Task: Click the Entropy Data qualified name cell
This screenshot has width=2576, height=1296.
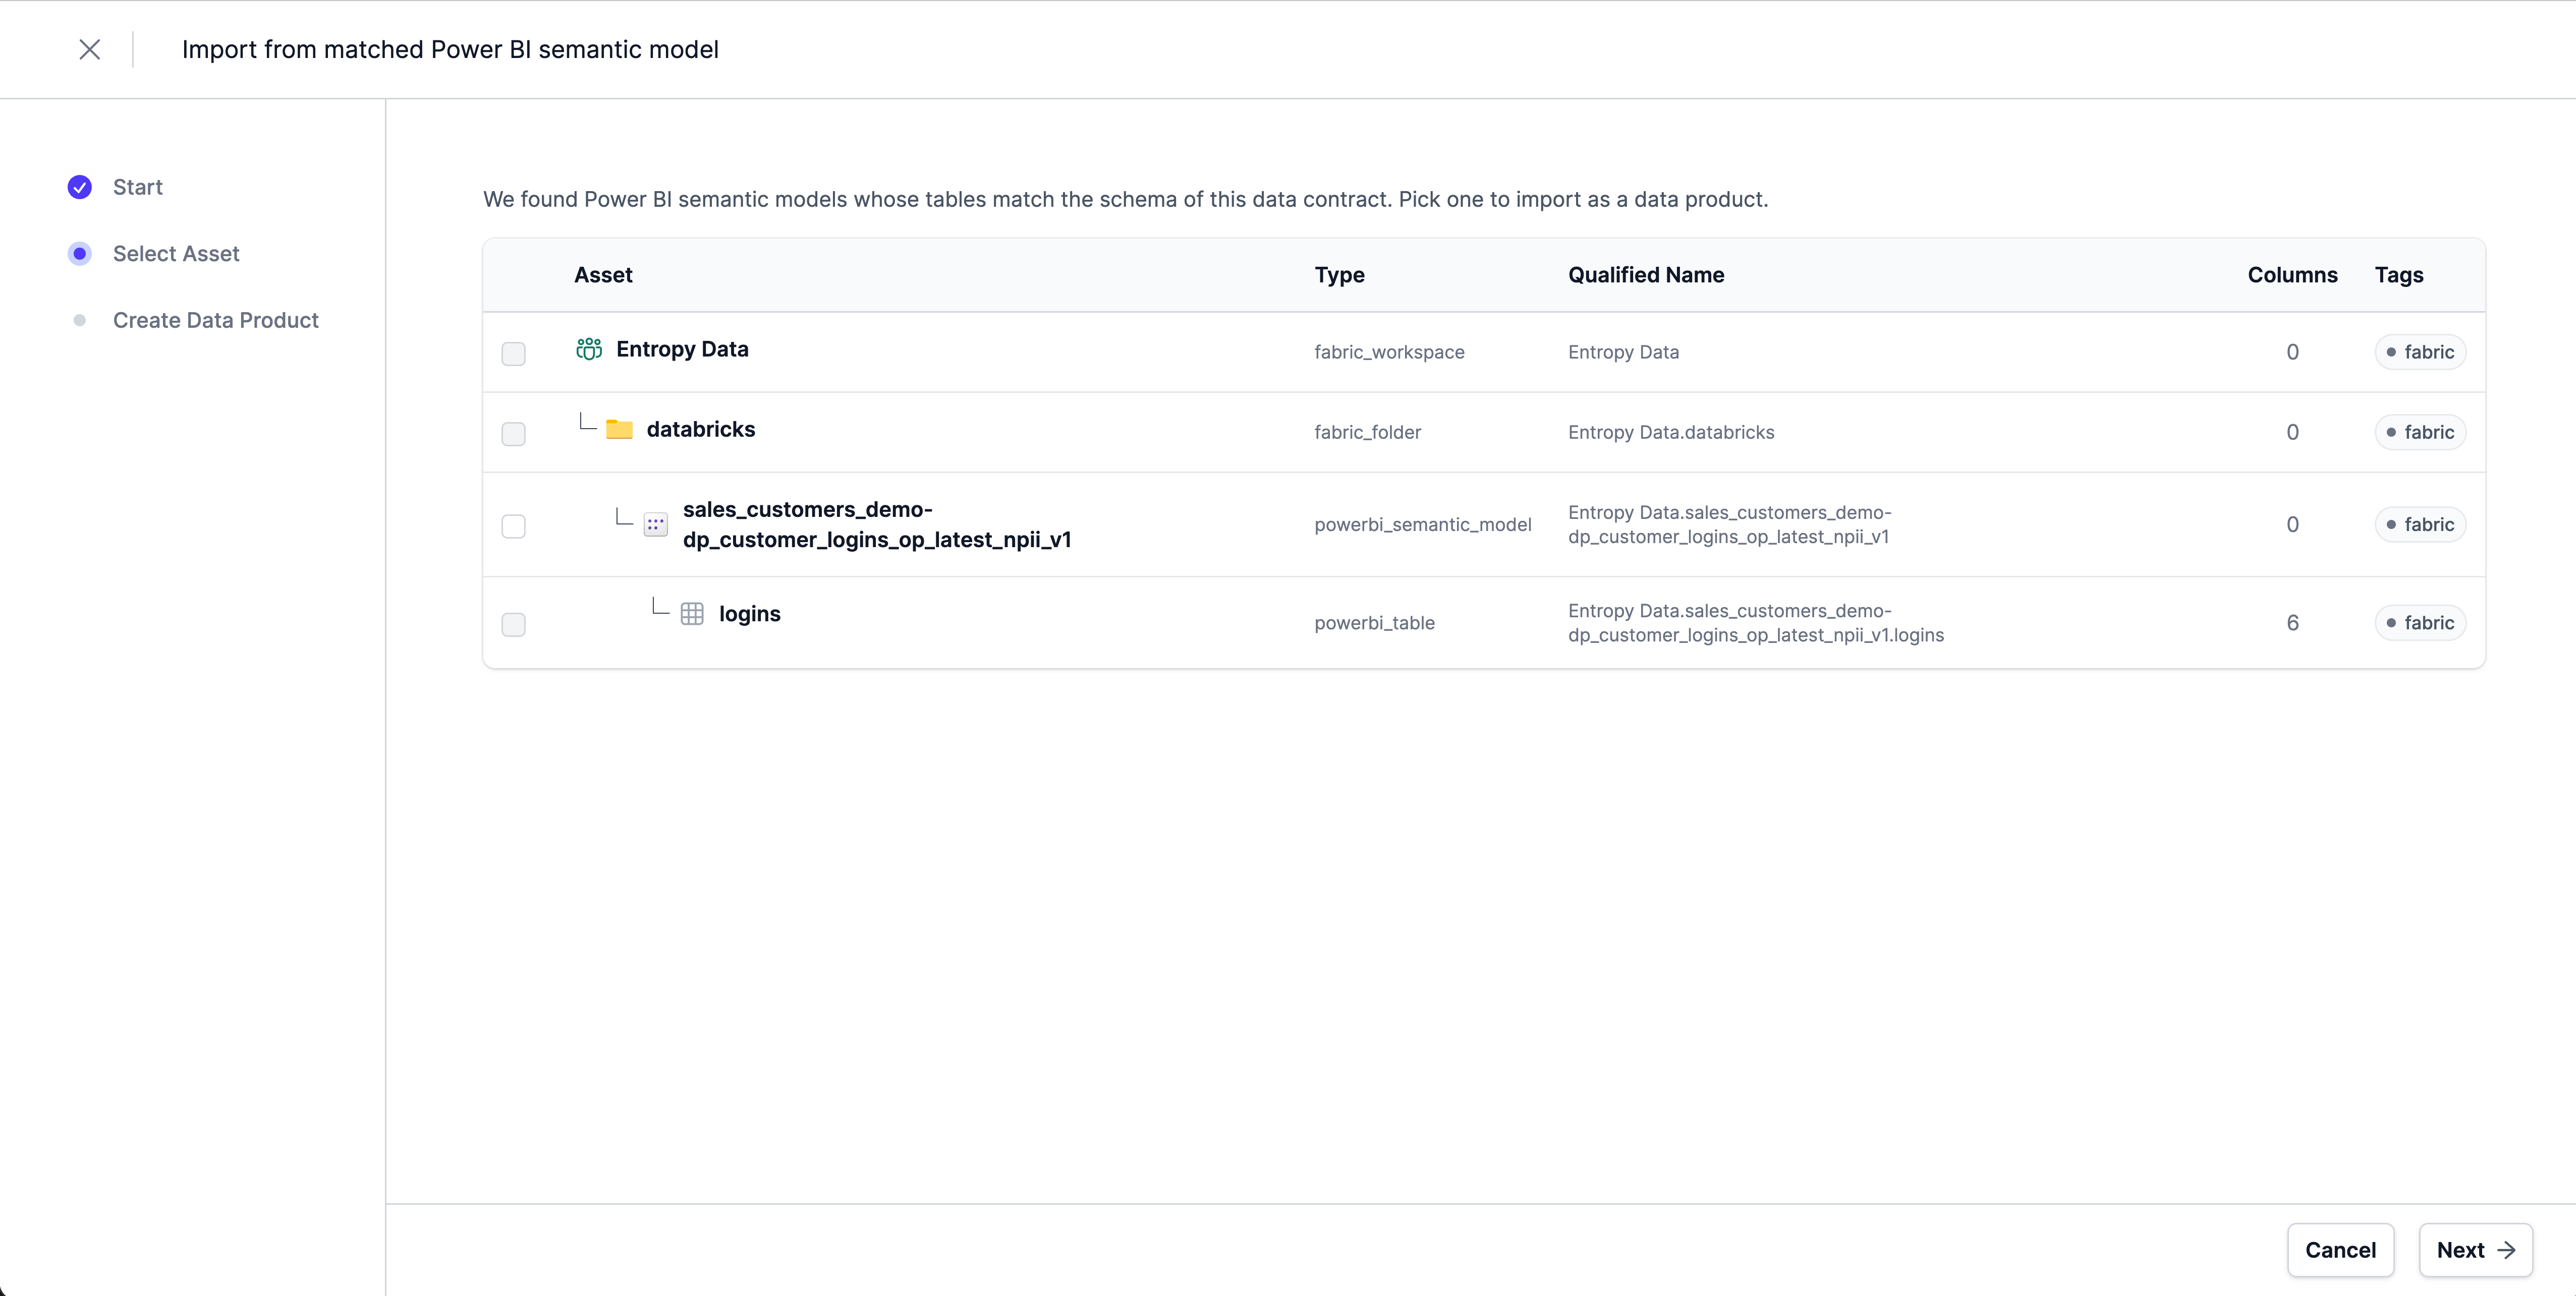Action: 1623,351
